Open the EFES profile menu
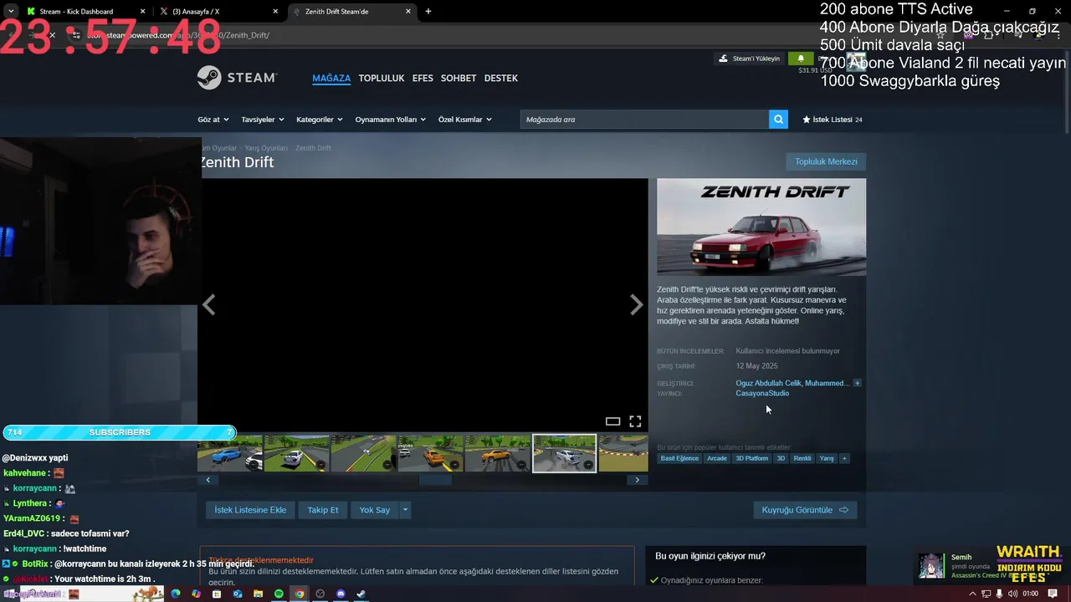The width and height of the screenshot is (1071, 602). tap(423, 78)
